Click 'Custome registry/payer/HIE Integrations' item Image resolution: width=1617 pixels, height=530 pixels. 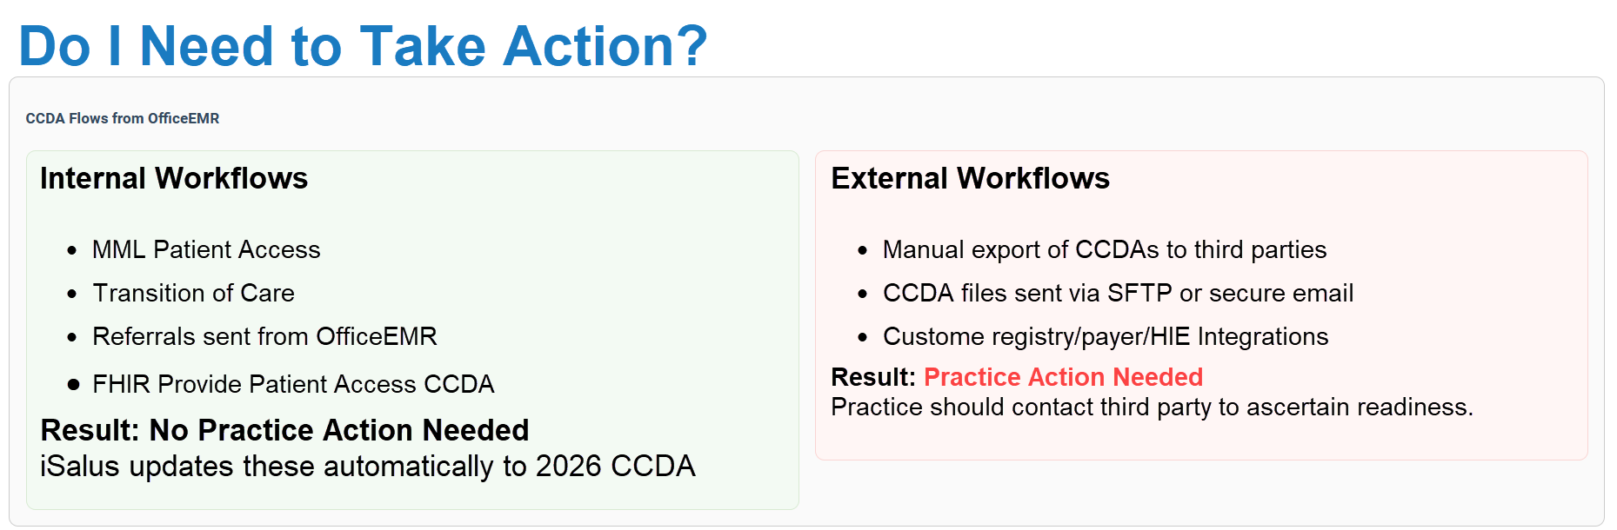[1106, 337]
